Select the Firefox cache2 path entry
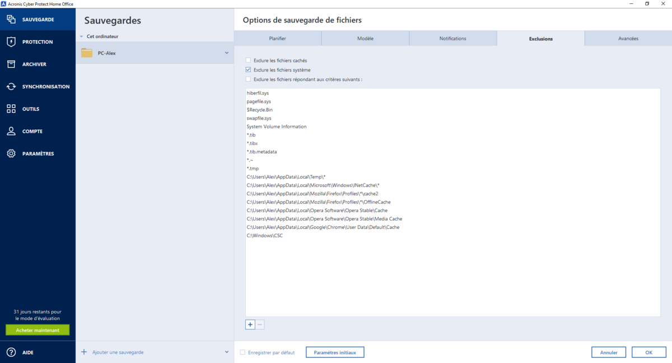 [x=312, y=194]
